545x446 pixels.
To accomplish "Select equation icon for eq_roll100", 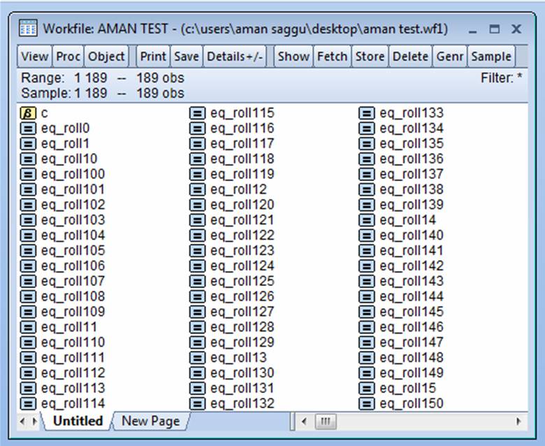I will [28, 174].
